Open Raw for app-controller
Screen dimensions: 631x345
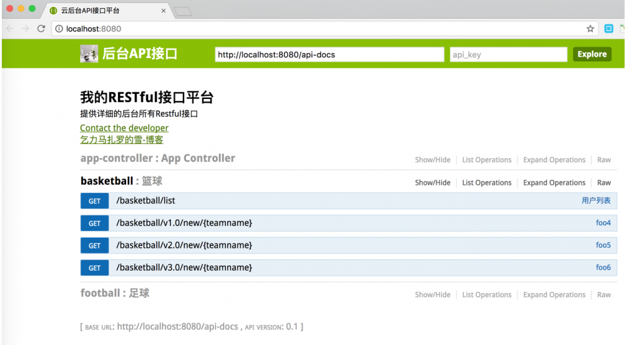(604, 160)
